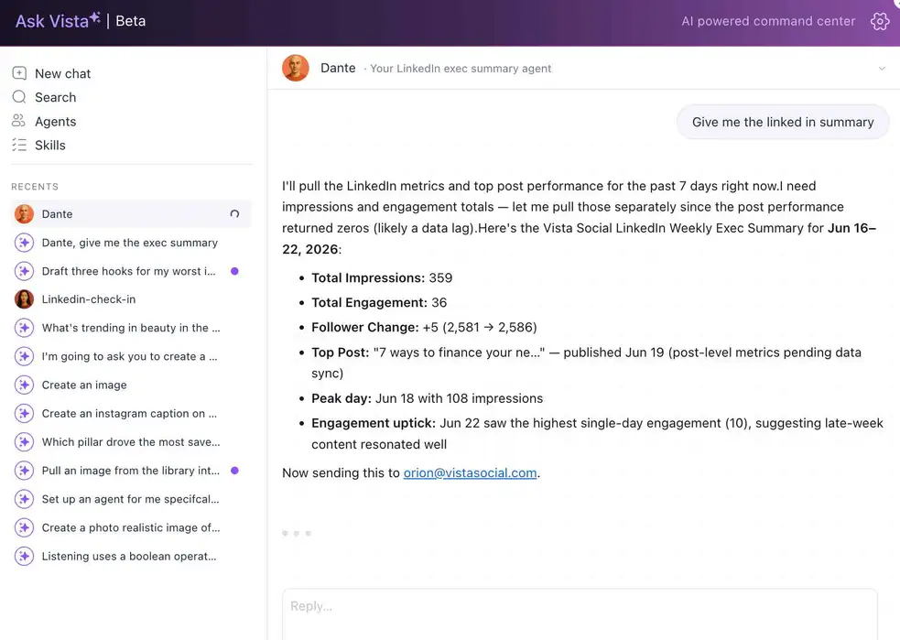Click sparkle icon beside 'Draft three hooks'
This screenshot has width=900, height=640.
click(24, 271)
